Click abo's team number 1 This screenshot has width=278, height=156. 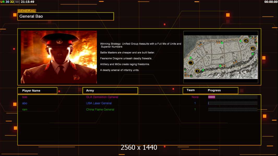click(x=195, y=103)
